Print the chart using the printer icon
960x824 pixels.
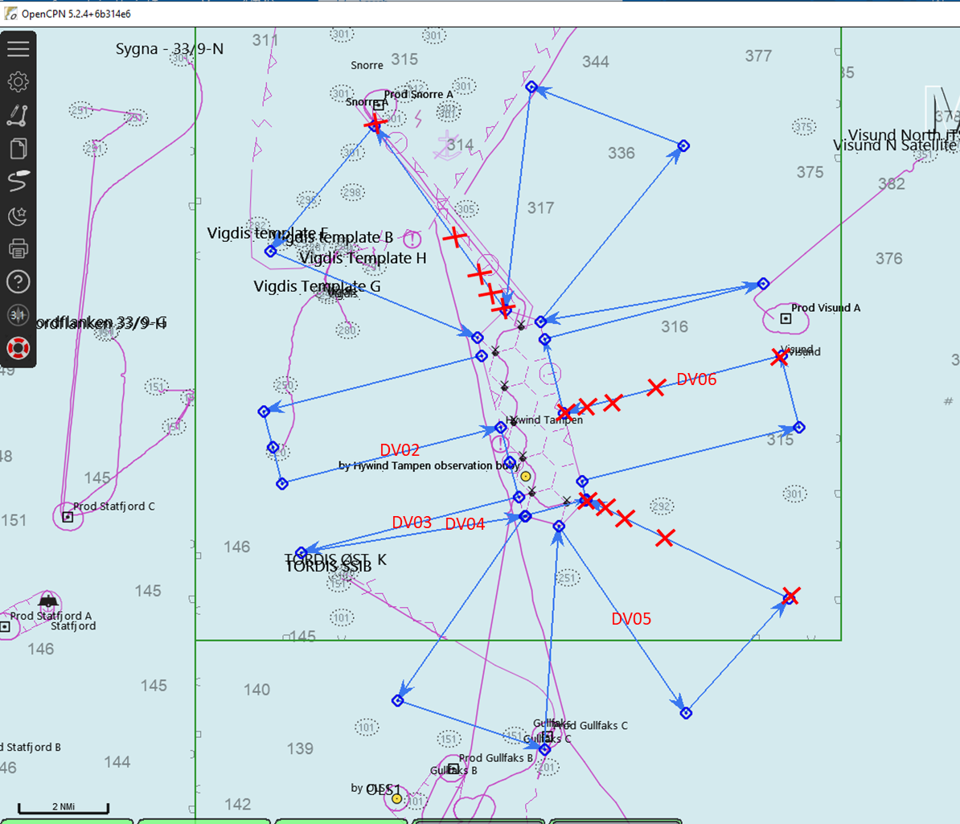pos(18,248)
